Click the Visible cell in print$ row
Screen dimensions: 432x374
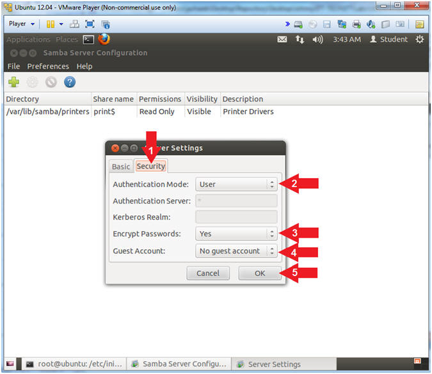(199, 111)
